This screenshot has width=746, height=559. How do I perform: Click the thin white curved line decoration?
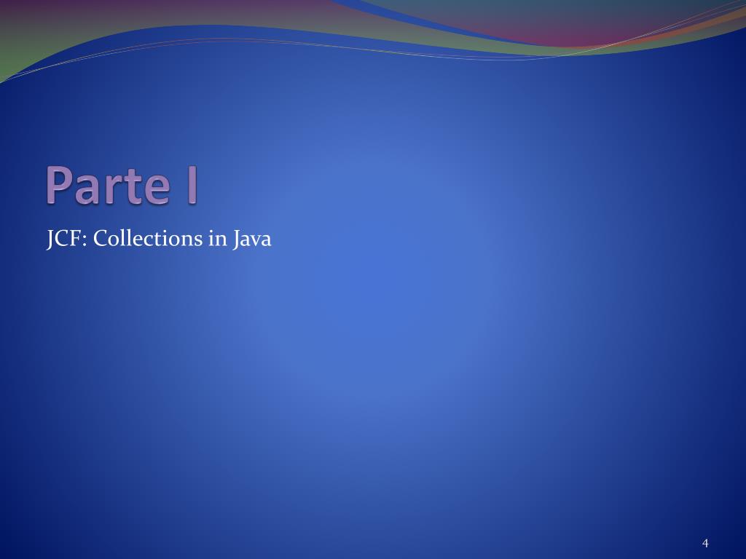(238, 40)
